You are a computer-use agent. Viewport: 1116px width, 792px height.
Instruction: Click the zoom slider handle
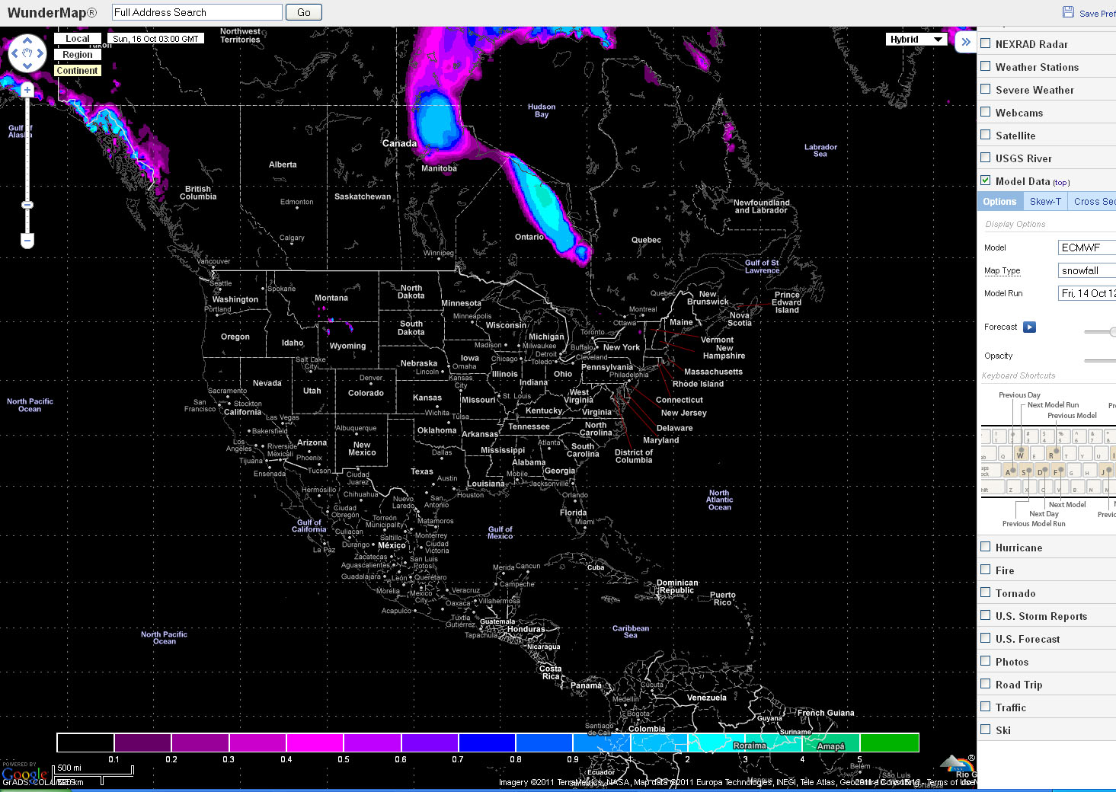point(27,205)
